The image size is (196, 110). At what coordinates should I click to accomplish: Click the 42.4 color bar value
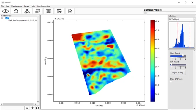click(x=157, y=21)
